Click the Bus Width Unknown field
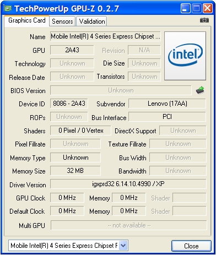Viewport: 216px width, 255px height. 178,158
